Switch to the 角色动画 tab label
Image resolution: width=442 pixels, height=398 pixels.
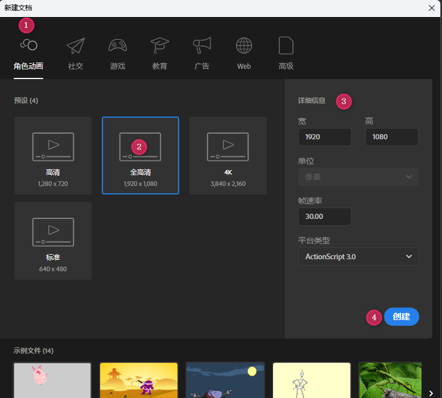pyautogui.click(x=28, y=66)
